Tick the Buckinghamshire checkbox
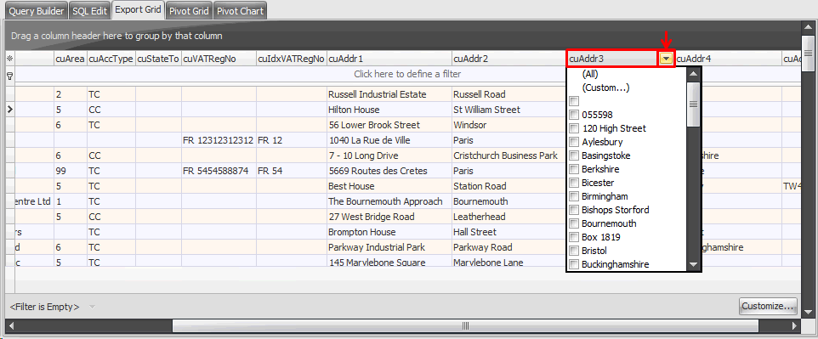 pos(574,264)
